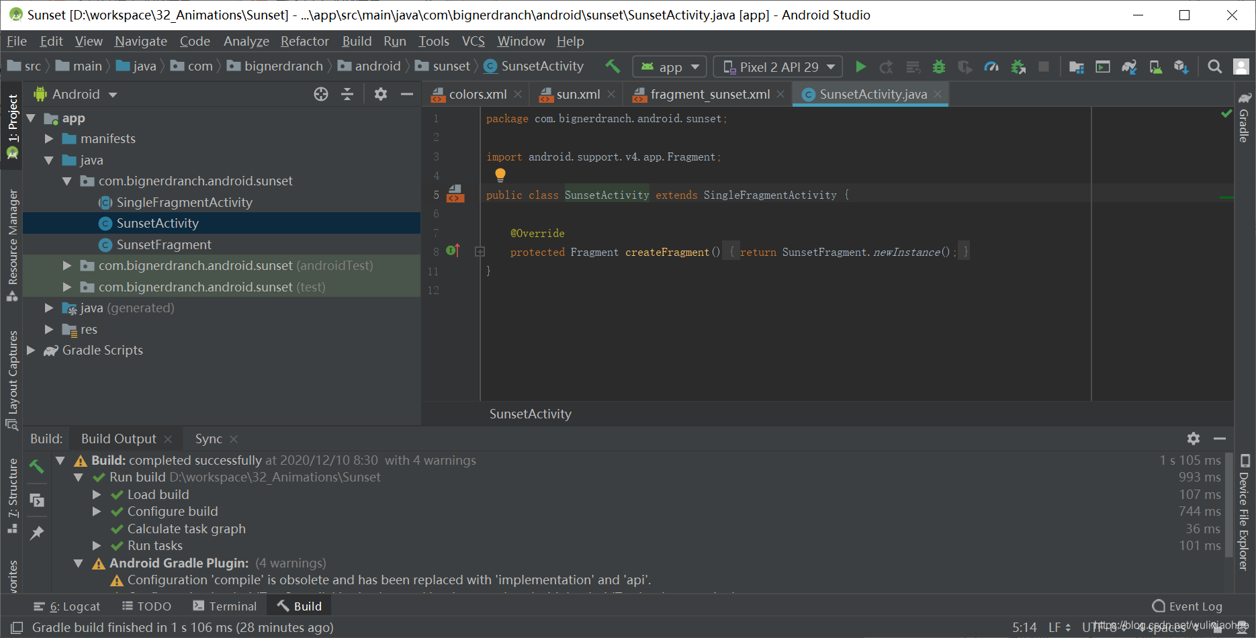Screen dimensions: 1256x638
Task: Open the Event Log
Action: click(x=1187, y=606)
